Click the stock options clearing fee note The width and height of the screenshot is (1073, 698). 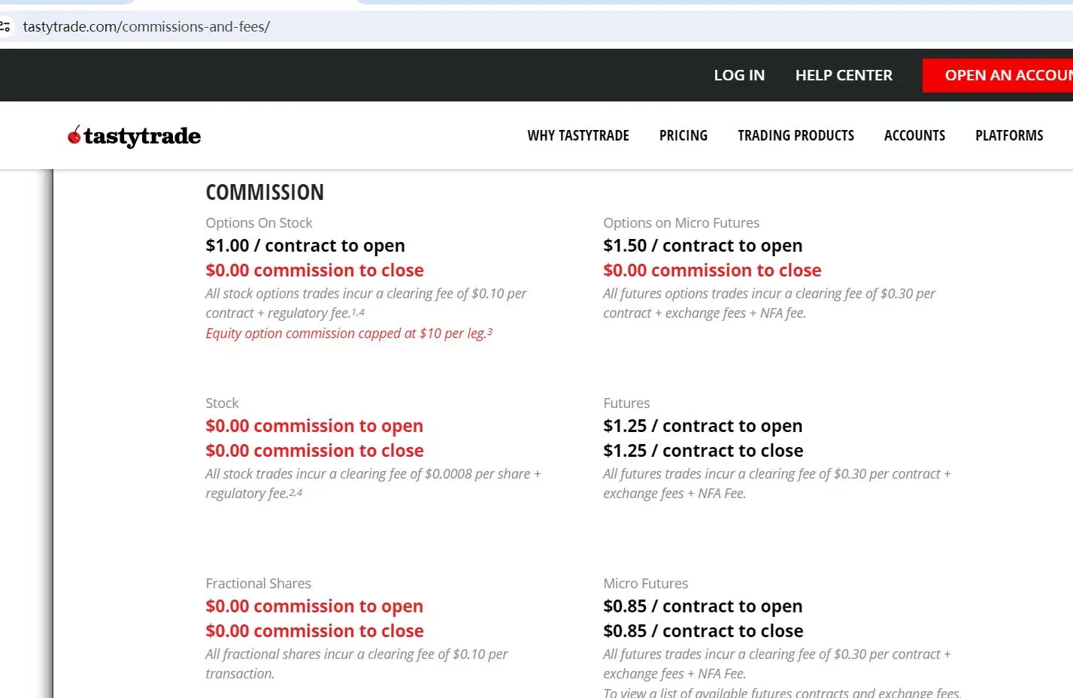pyautogui.click(x=366, y=304)
